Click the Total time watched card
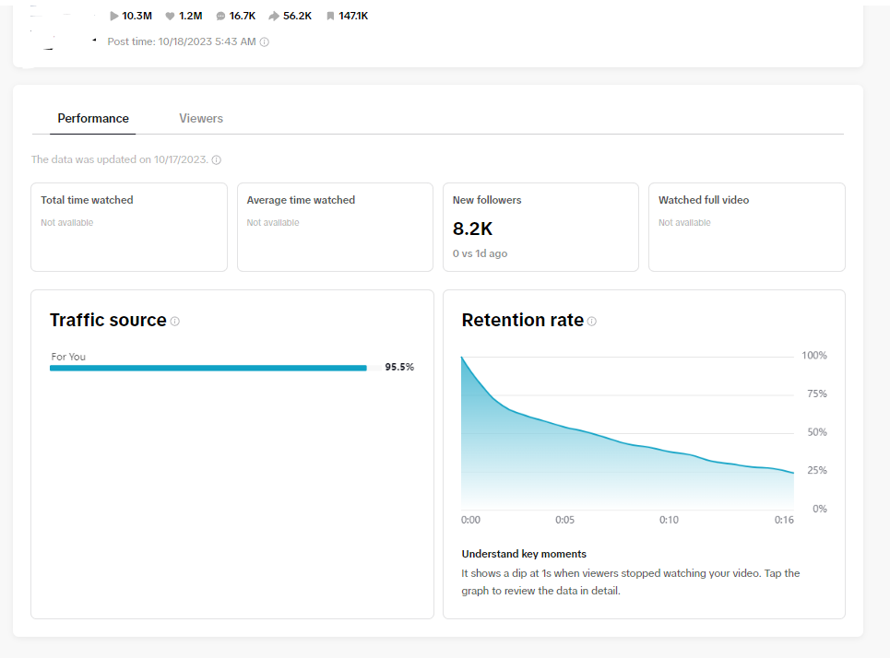The image size is (890, 658). point(129,227)
